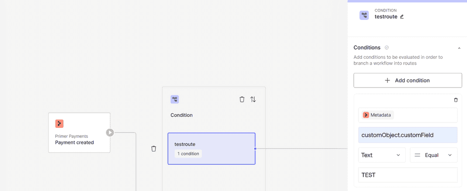Collapse the Conditions section chevron

(459, 48)
